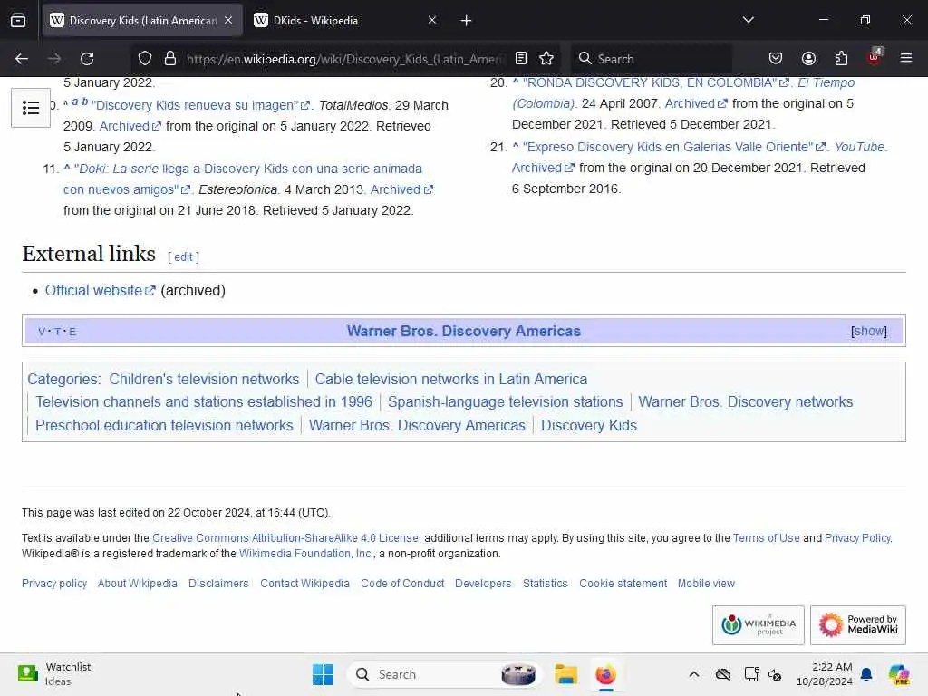
Task: Open Wikimedia Foundation, Inc. link
Action: 305,554
